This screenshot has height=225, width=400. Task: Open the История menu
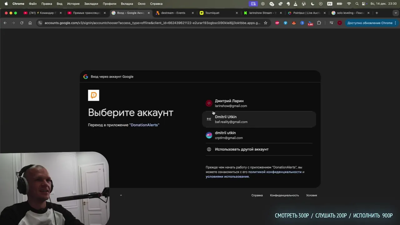click(x=73, y=4)
